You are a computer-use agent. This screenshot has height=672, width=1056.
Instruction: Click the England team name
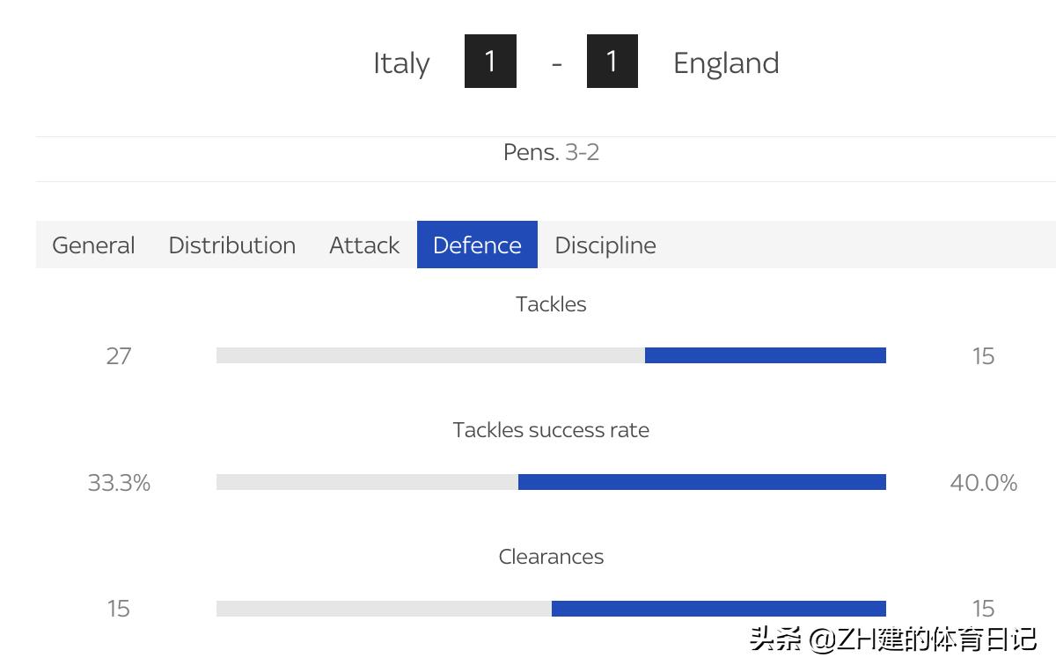(726, 63)
